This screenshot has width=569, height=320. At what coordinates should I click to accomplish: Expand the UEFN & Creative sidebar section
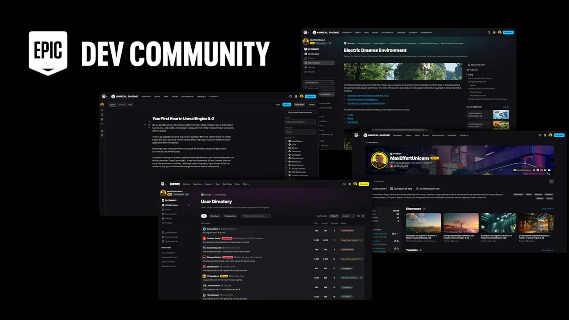189,205
